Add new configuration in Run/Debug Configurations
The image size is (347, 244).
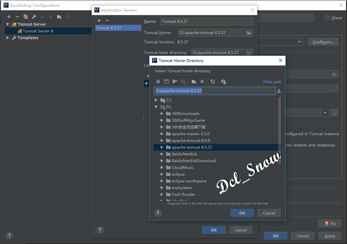tap(9, 16)
